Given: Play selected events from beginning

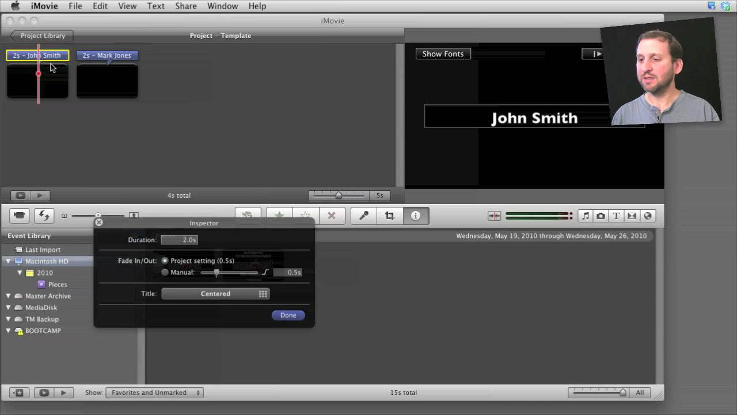Looking at the screenshot, I should [63, 393].
